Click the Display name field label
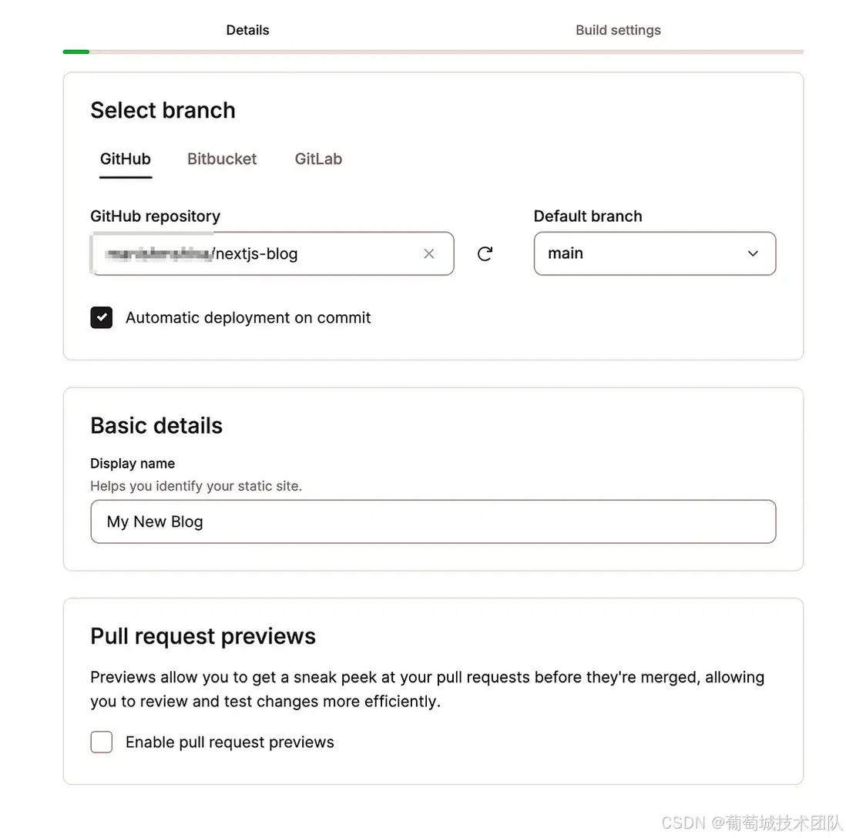Image resolution: width=846 pixels, height=838 pixels. pyautogui.click(x=133, y=464)
